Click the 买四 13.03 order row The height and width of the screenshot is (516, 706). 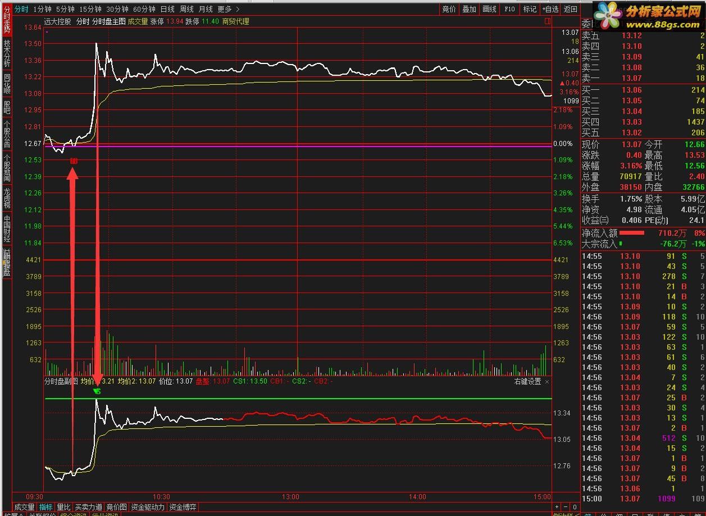pos(643,122)
